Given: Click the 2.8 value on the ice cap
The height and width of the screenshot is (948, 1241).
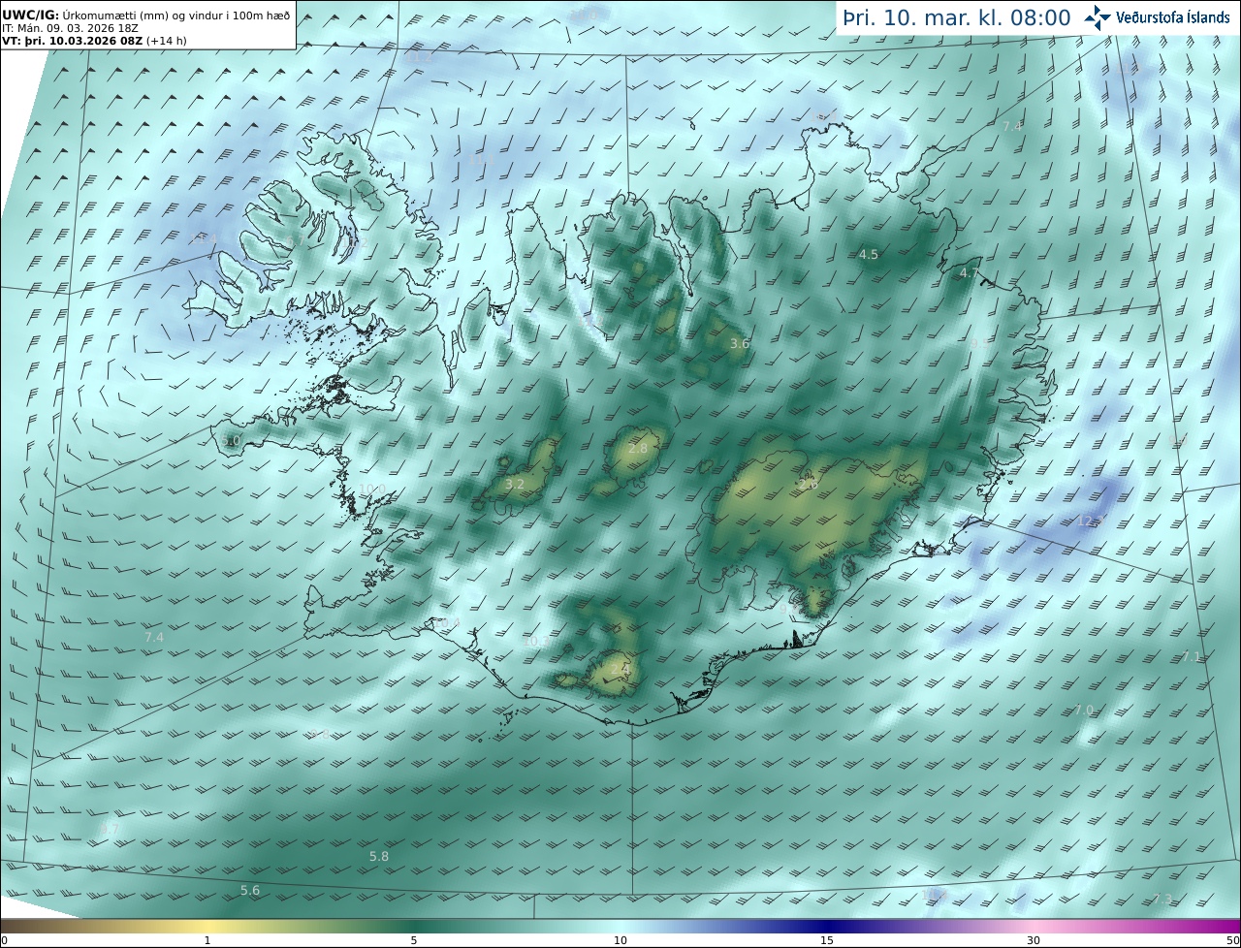Looking at the screenshot, I should 638,449.
